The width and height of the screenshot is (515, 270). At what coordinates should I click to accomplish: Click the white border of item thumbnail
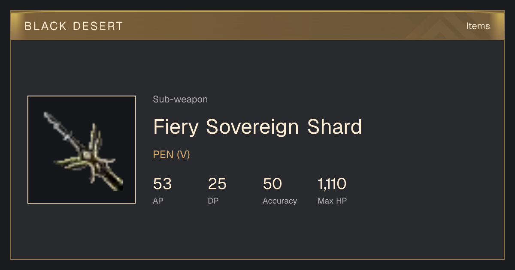click(82, 96)
